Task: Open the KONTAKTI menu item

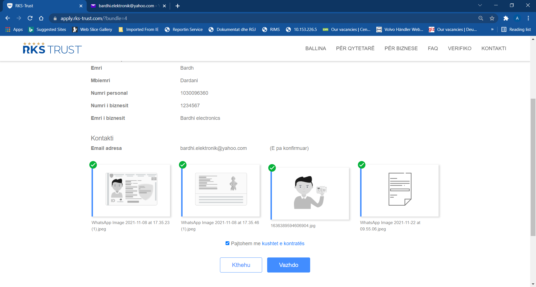Action: coord(494,48)
